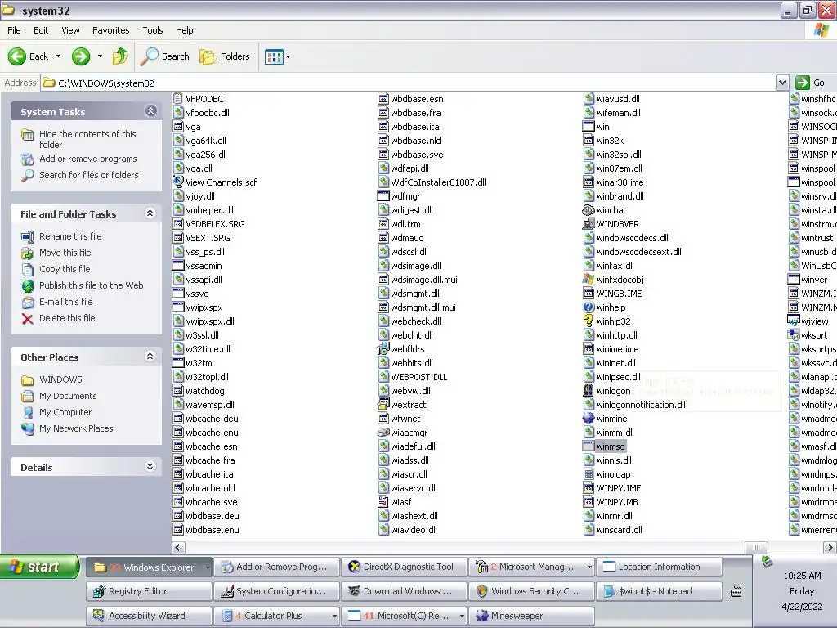This screenshot has height=628, width=837.
Task: Switch to Minesweeper taskbar button
Action: coord(531,616)
